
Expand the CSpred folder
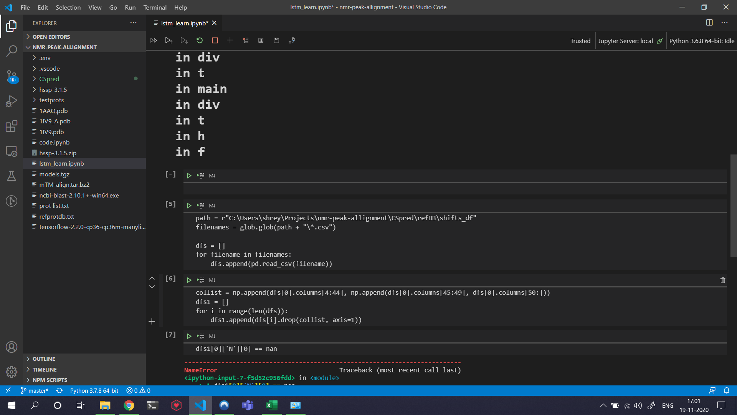49,79
